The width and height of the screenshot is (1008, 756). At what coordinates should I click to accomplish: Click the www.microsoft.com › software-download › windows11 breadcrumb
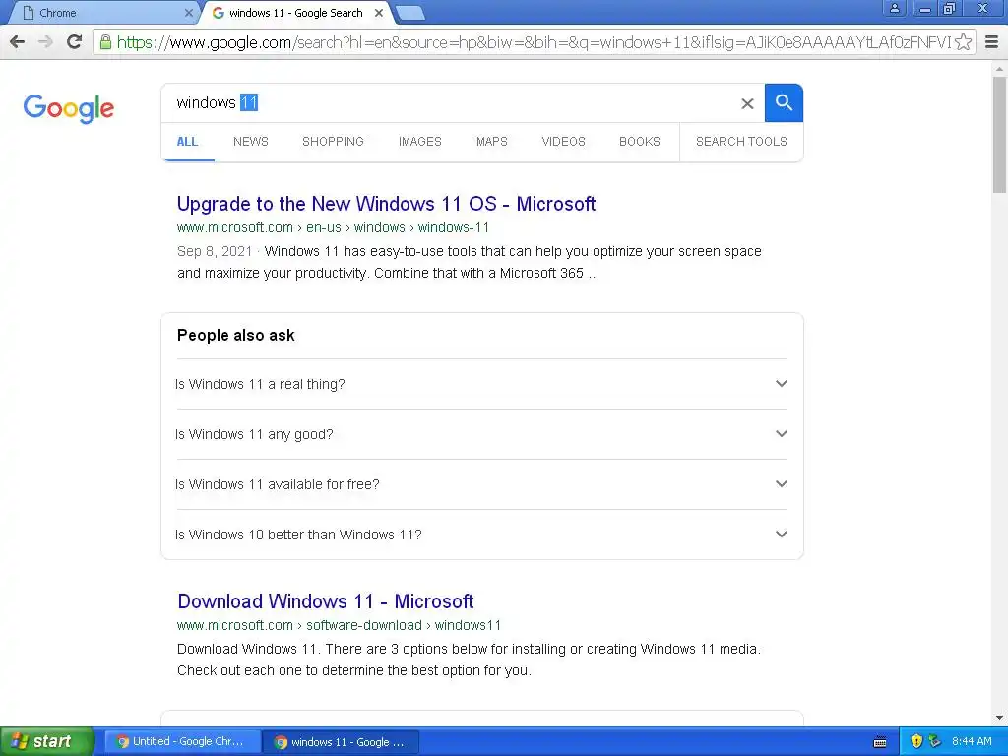click(x=339, y=625)
